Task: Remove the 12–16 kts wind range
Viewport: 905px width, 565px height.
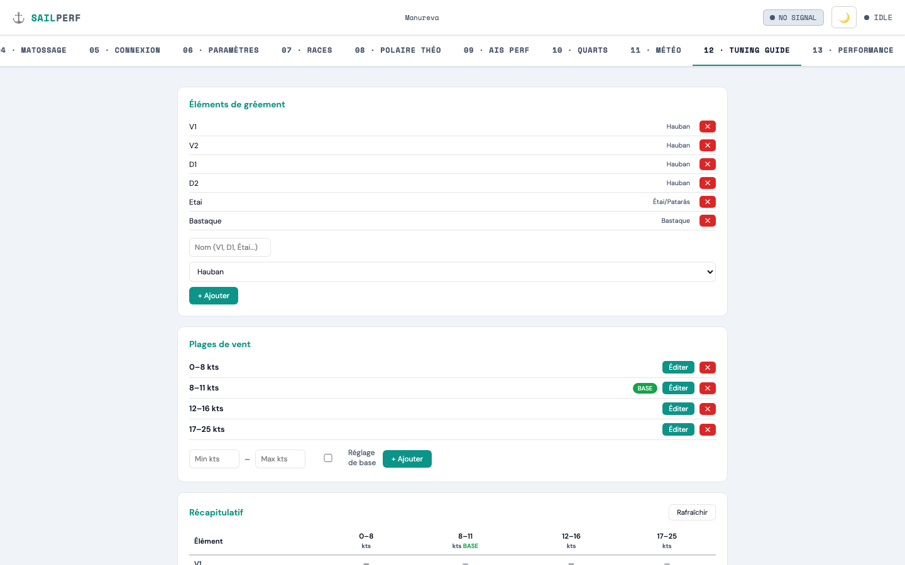Action: (x=708, y=409)
